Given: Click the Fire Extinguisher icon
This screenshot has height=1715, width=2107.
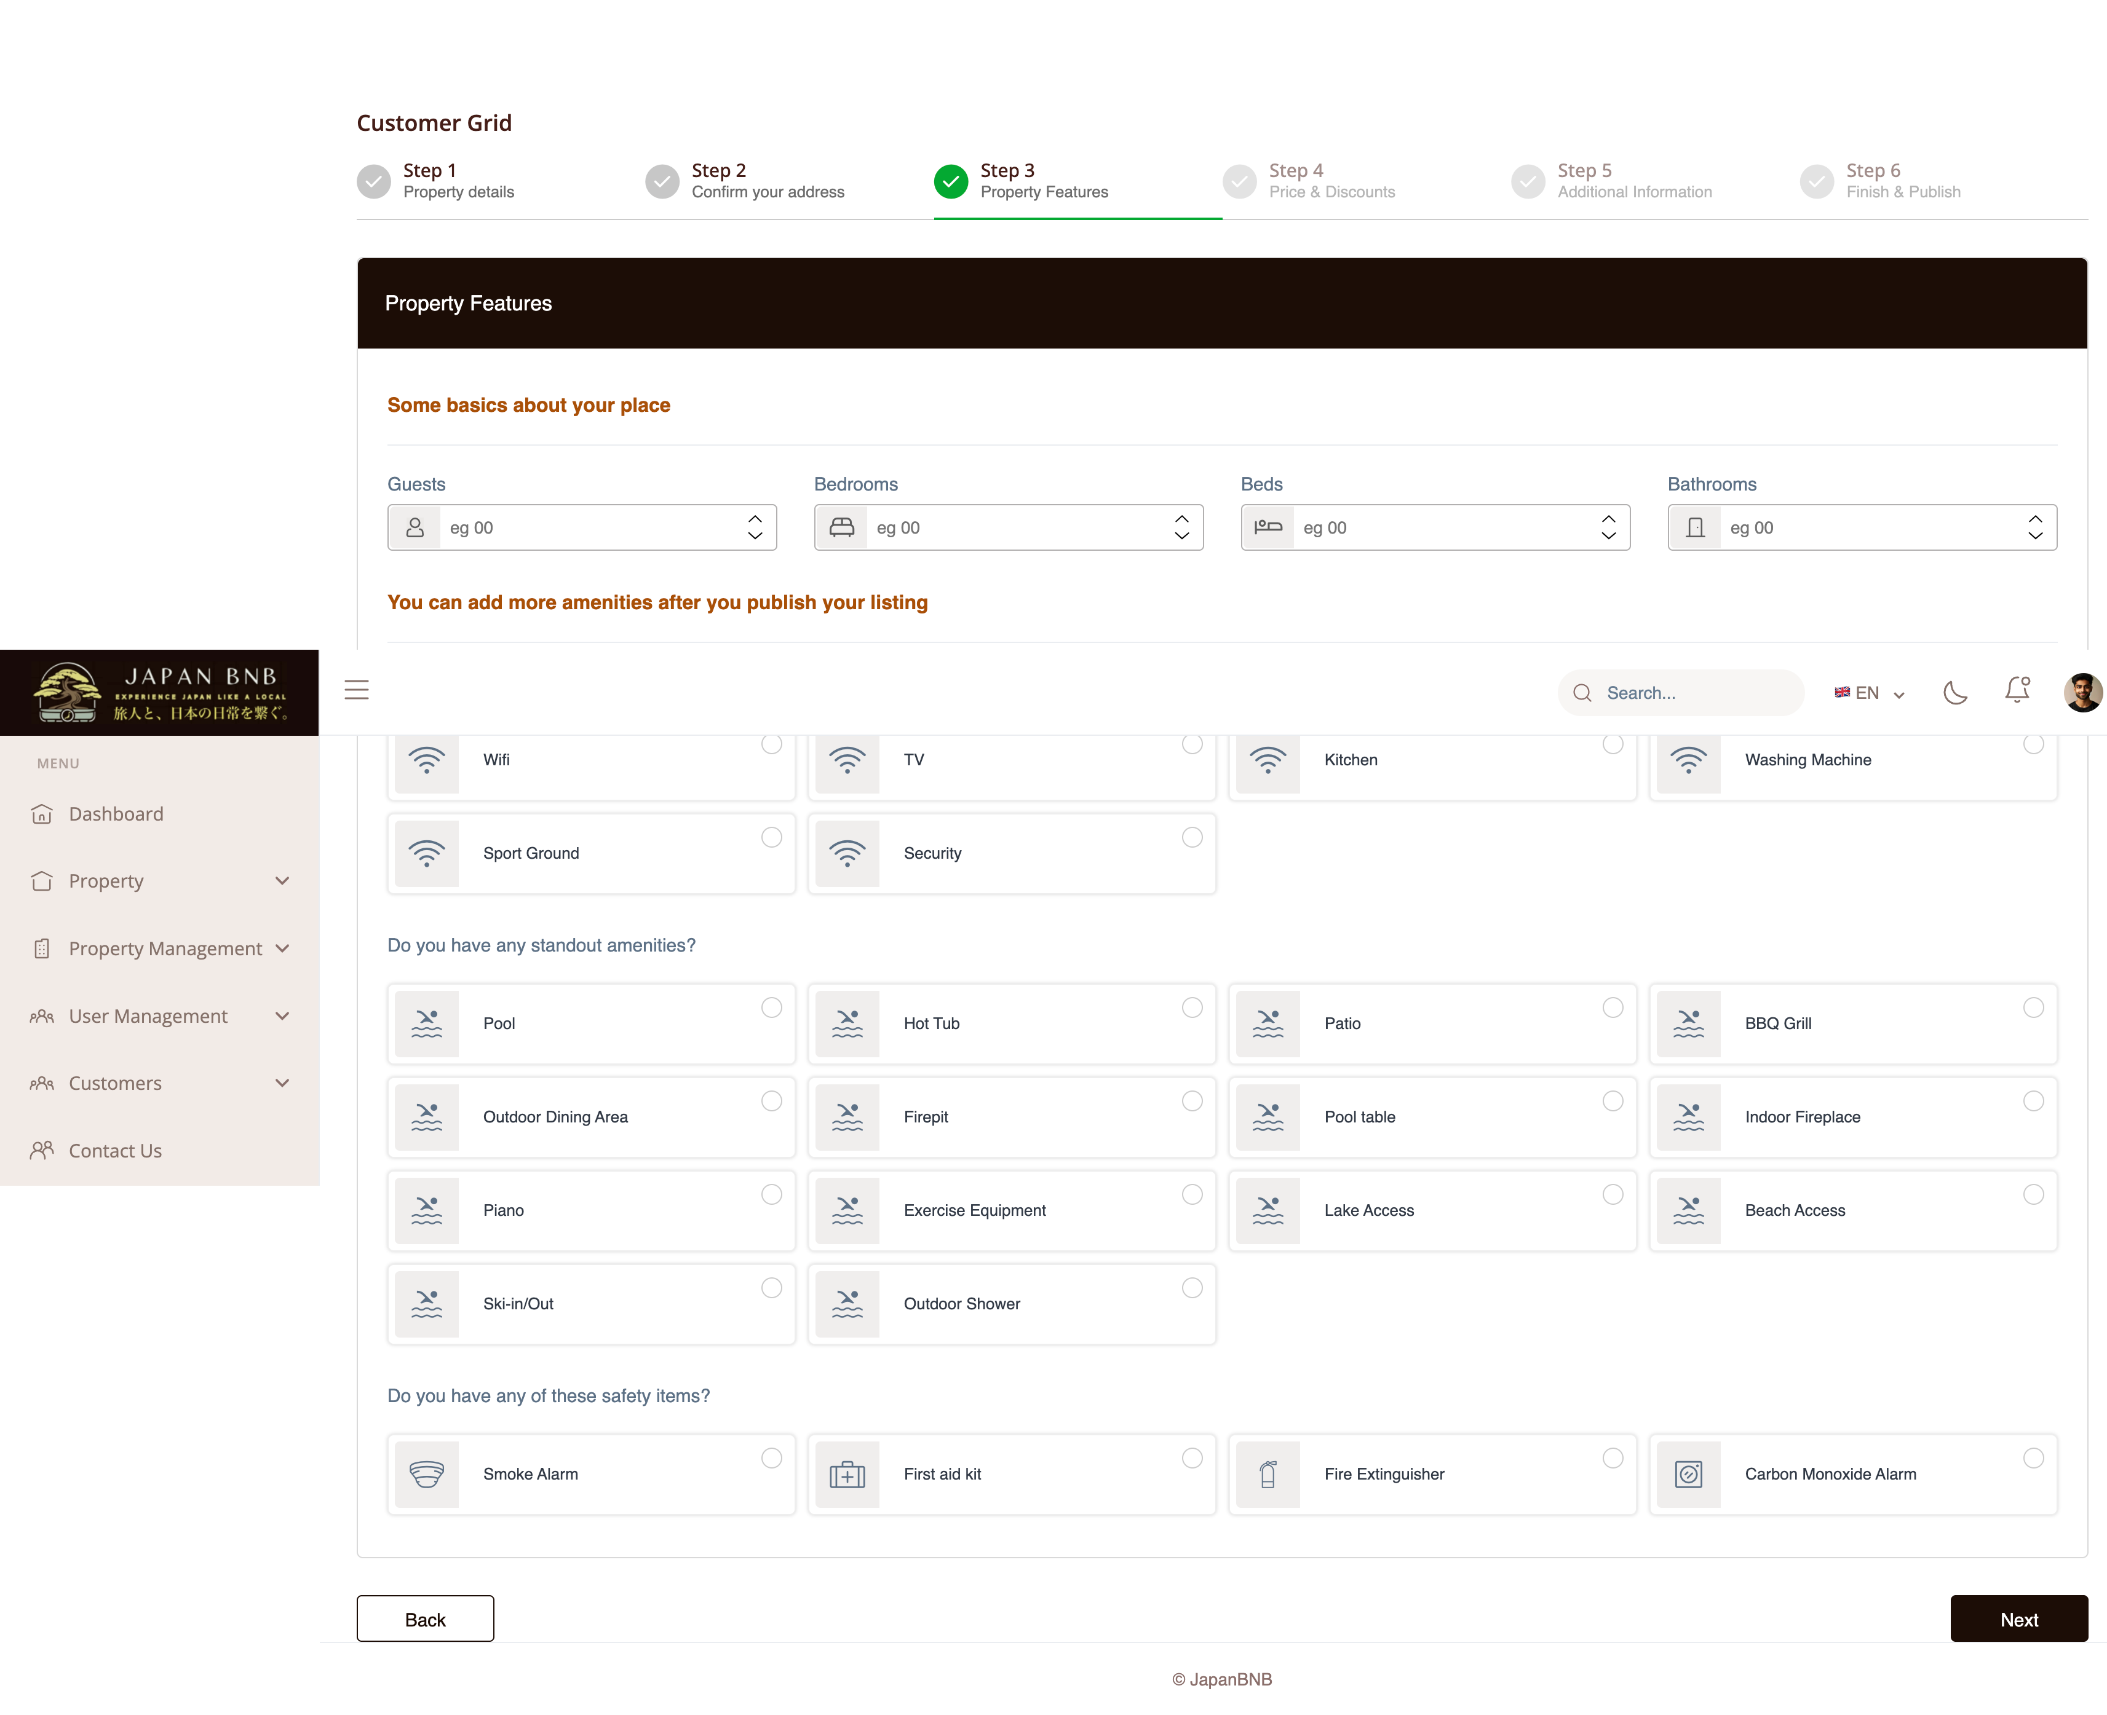Looking at the screenshot, I should point(1268,1474).
